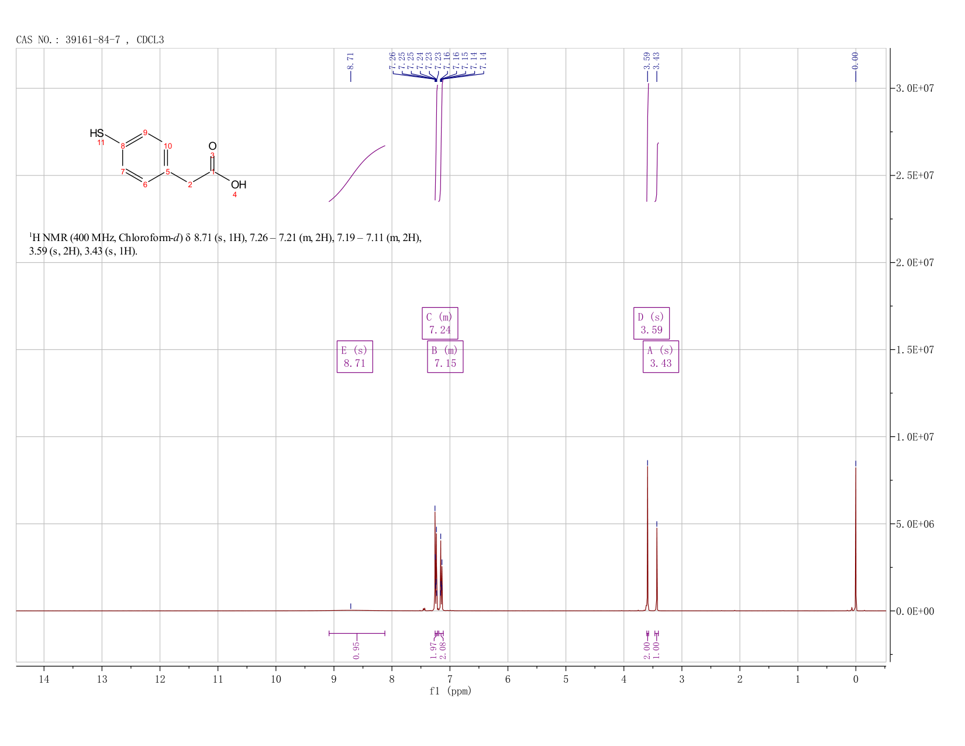Click the 9 ppm axis tick label
The width and height of the screenshot is (965, 746).
point(334,679)
